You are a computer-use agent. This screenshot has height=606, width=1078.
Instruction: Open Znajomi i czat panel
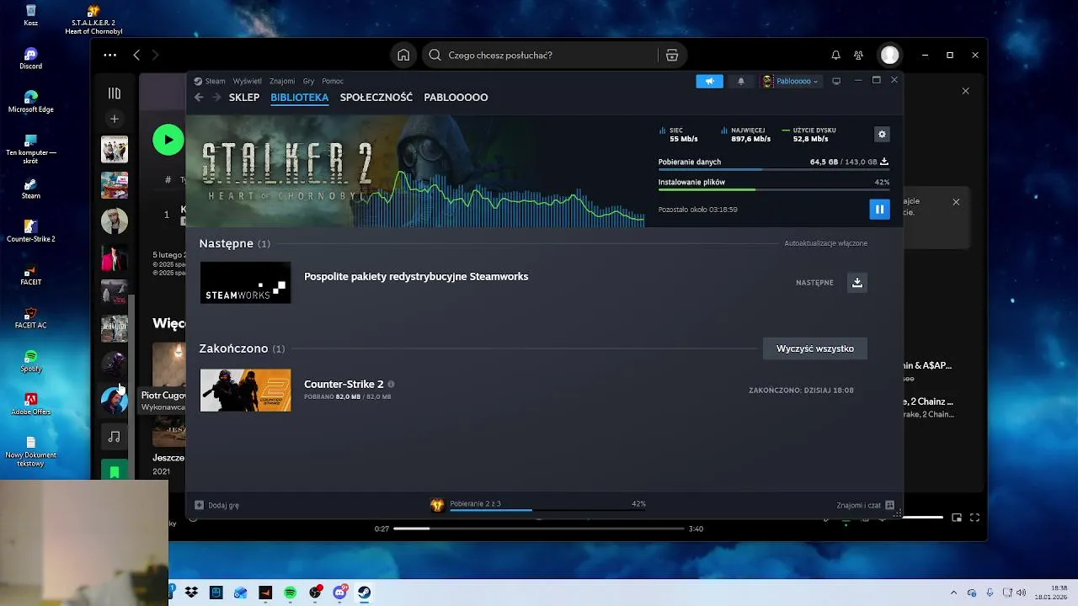[x=865, y=505]
